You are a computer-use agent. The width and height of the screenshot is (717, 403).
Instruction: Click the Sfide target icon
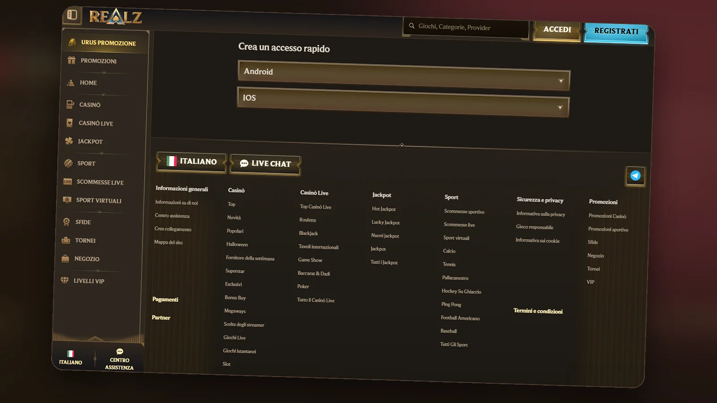tap(66, 222)
